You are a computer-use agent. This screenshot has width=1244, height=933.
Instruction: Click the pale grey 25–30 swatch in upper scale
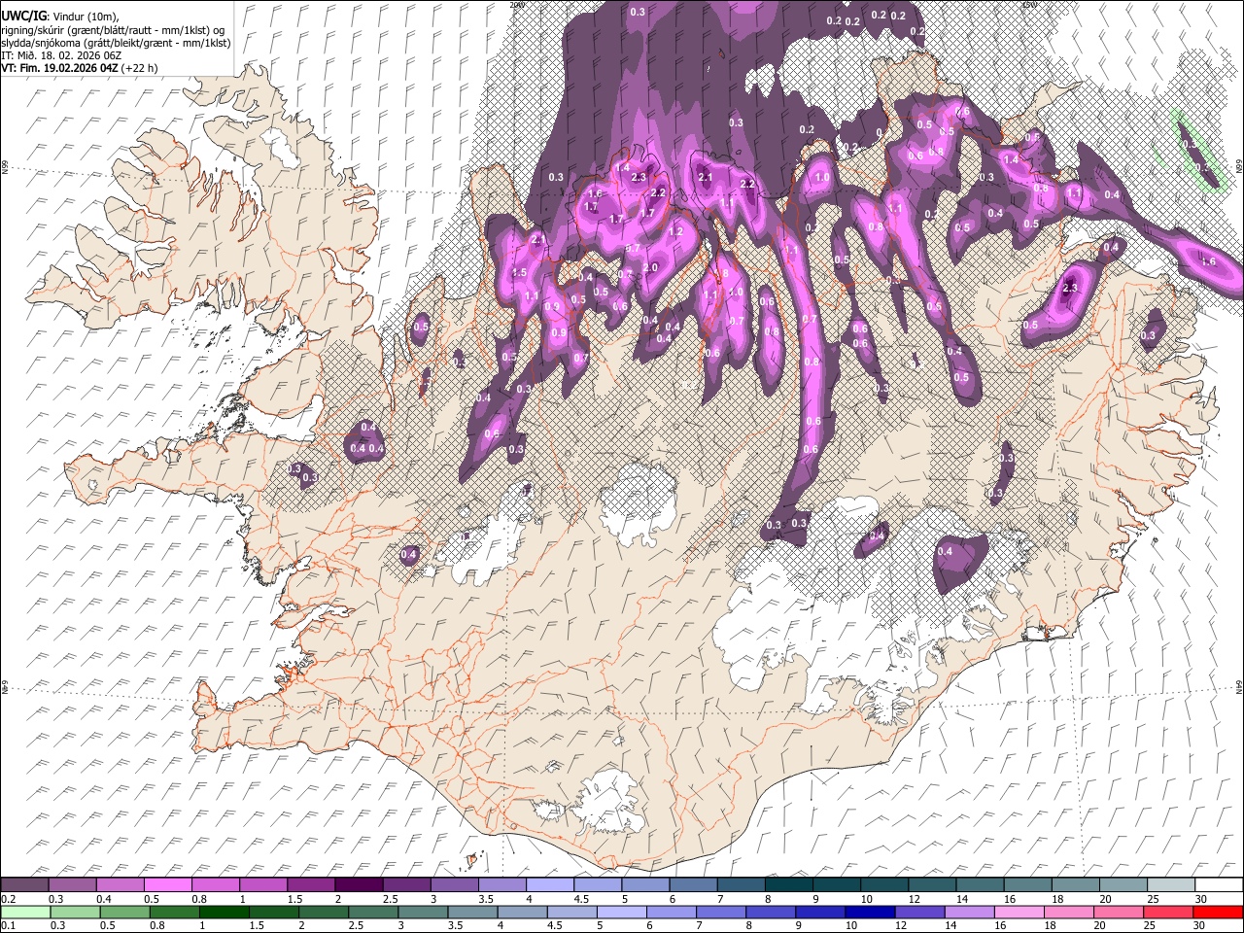tap(1171, 885)
